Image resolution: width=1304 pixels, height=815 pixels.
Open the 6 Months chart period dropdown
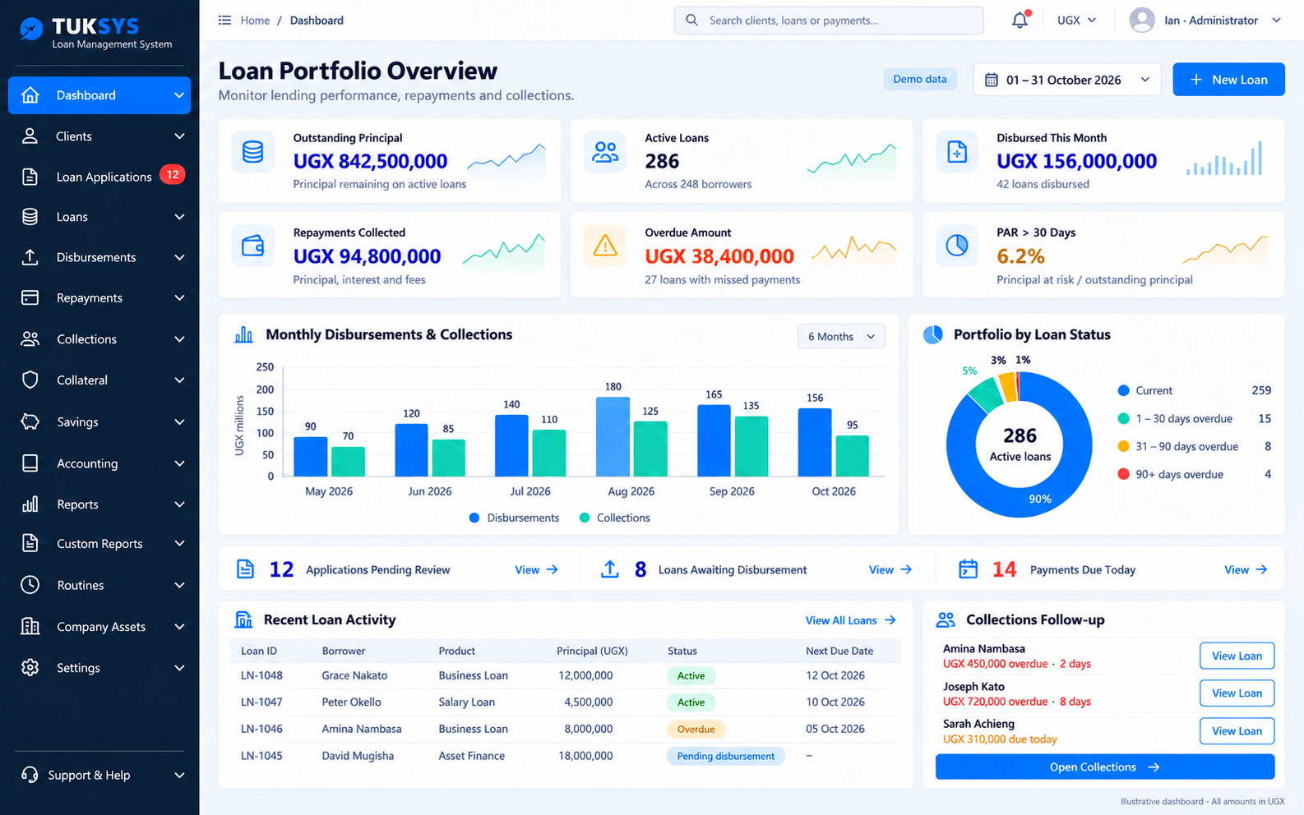coord(841,337)
